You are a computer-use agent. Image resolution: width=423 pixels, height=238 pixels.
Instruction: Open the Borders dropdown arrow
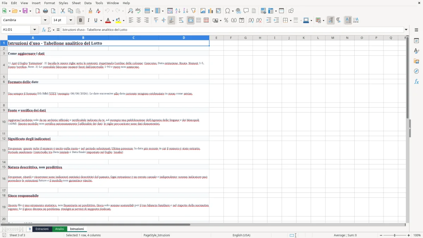[x=290, y=20]
